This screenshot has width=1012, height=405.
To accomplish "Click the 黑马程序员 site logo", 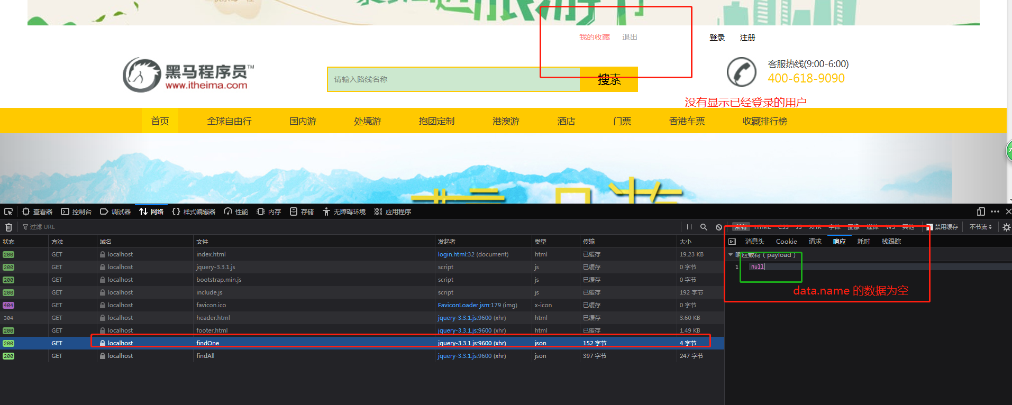I will [x=189, y=75].
